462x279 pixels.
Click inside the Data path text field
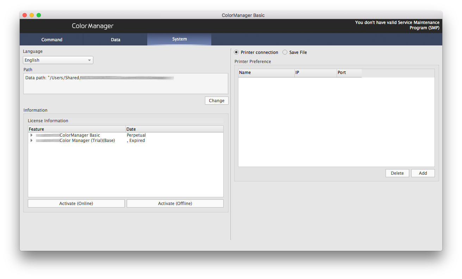tap(126, 84)
